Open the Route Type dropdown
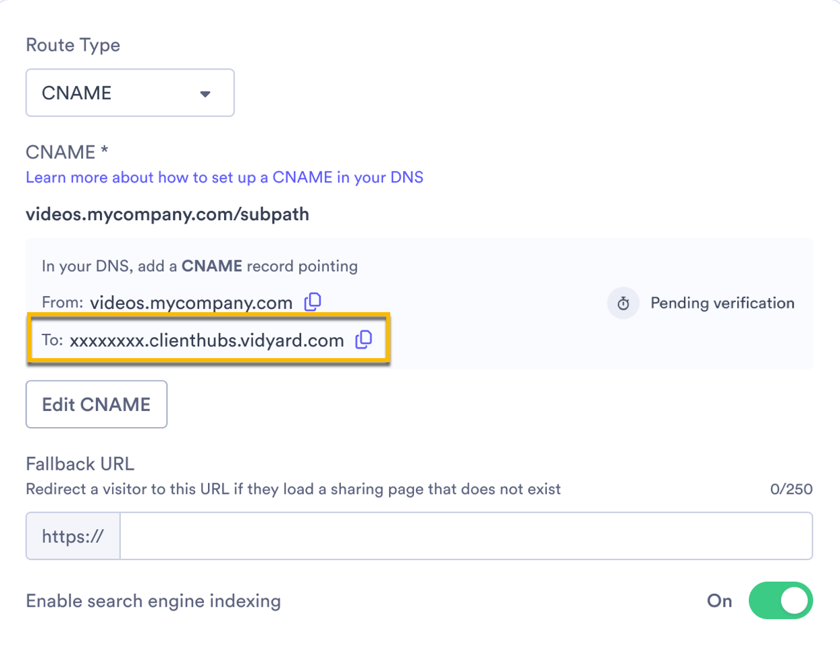Screen dimensions: 840x646 [130, 93]
